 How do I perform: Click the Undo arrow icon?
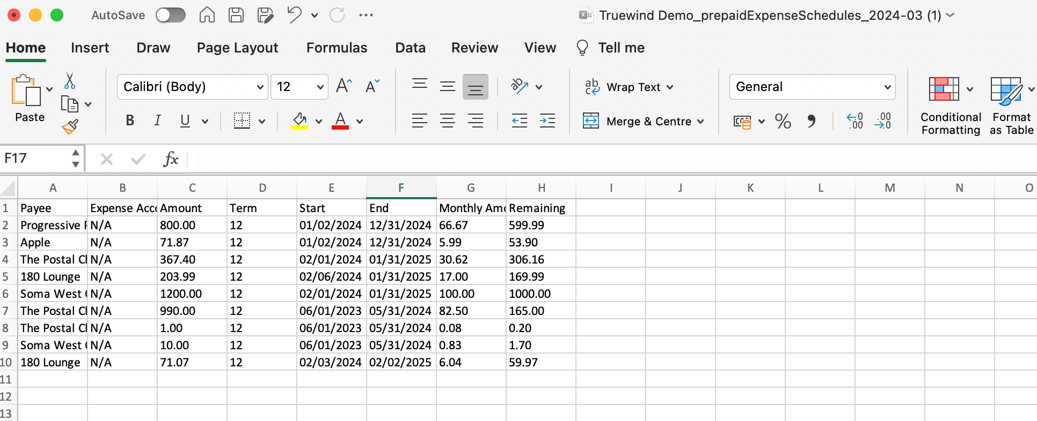pos(294,15)
